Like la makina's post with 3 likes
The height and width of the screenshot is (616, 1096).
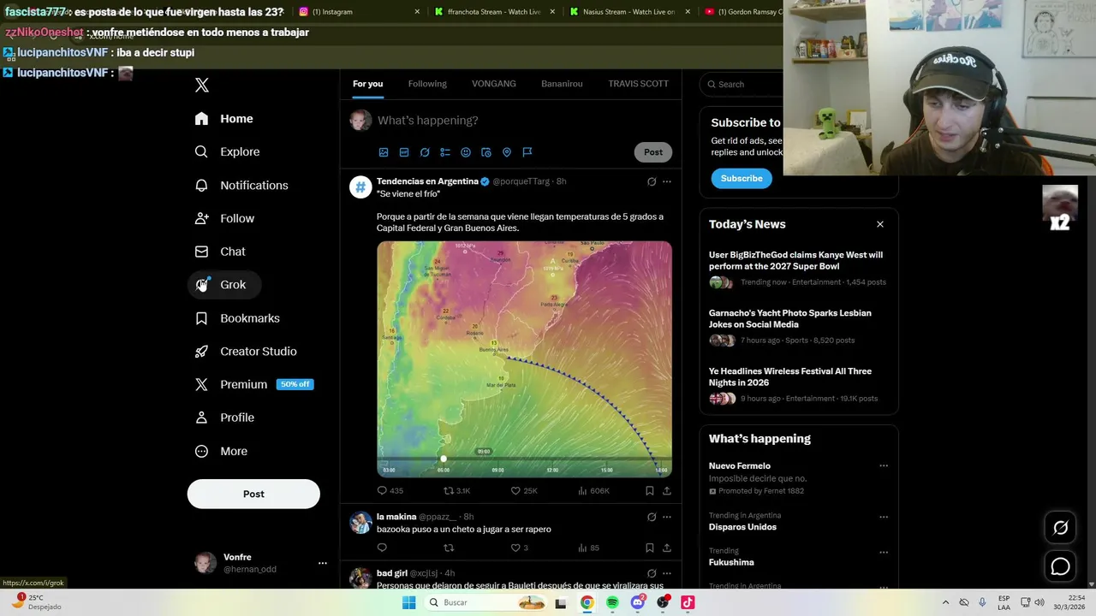[x=515, y=548]
